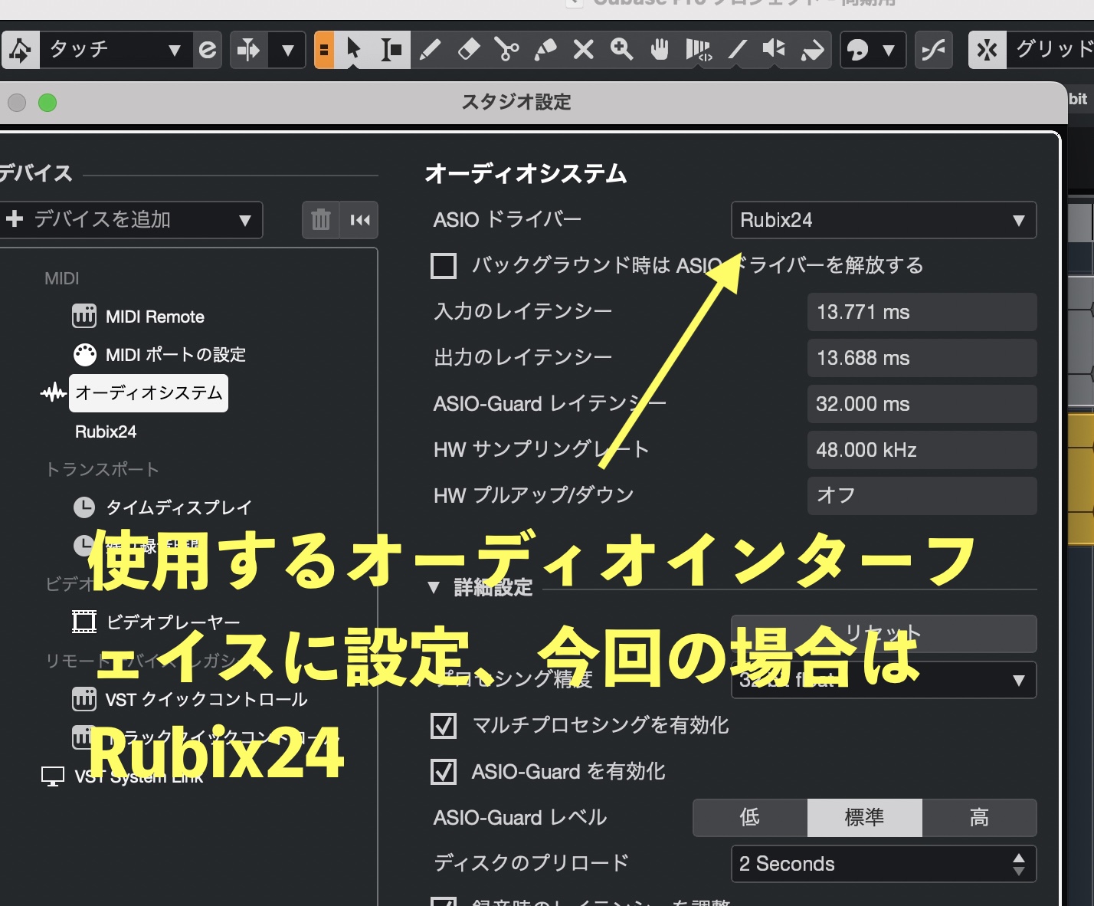Image resolution: width=1094 pixels, height=906 pixels.
Task: Click the MIDI Remote keyboard icon
Action: (84, 316)
